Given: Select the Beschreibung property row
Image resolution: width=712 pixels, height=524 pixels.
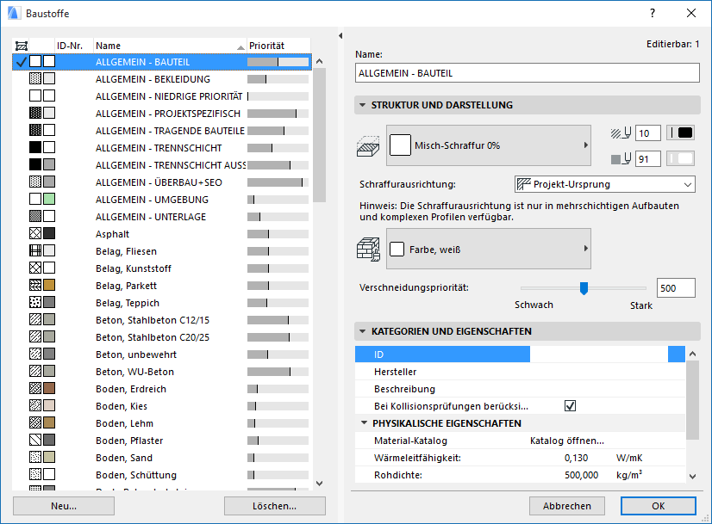Looking at the screenshot, I should [520, 389].
